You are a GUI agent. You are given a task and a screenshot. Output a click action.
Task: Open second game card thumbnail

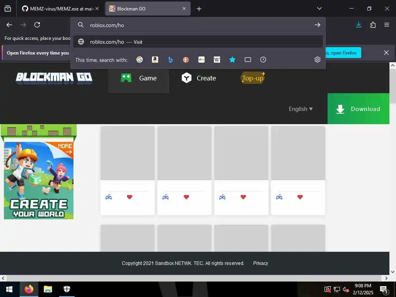(184, 153)
